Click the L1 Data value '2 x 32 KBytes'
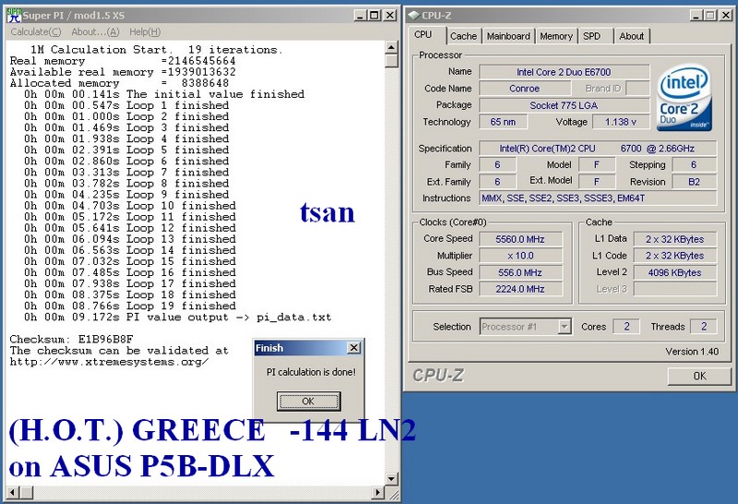738x504 pixels. (x=675, y=239)
